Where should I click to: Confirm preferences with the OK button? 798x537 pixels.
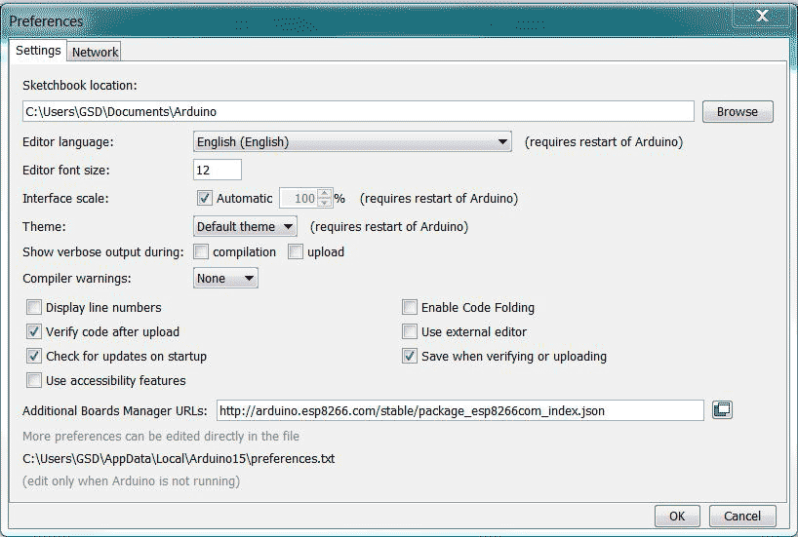click(677, 517)
